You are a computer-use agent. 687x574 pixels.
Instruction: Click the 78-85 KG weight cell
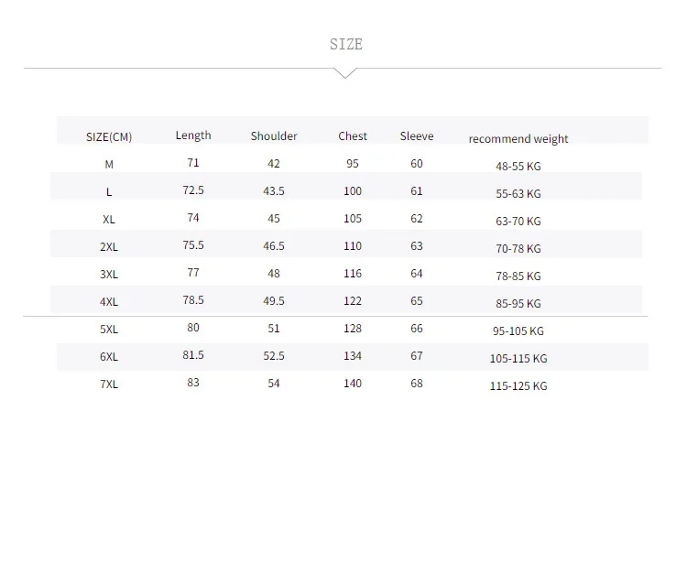518,276
